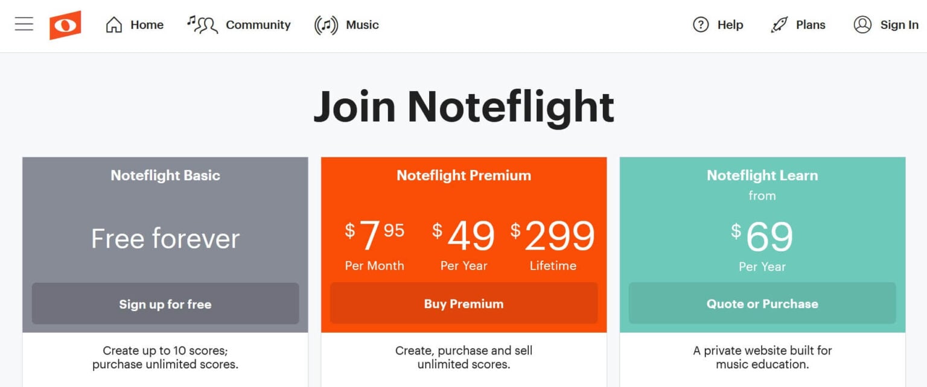The height and width of the screenshot is (387, 927).
Task: Click the Sign In user icon
Action: (862, 25)
